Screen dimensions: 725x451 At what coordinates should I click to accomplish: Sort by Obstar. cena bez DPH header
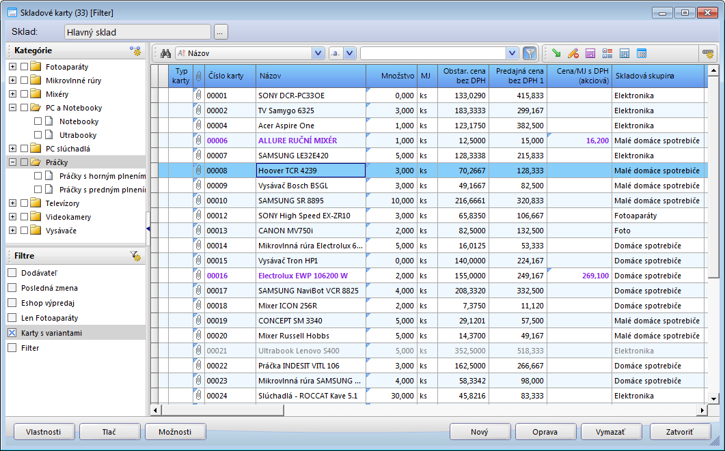463,76
